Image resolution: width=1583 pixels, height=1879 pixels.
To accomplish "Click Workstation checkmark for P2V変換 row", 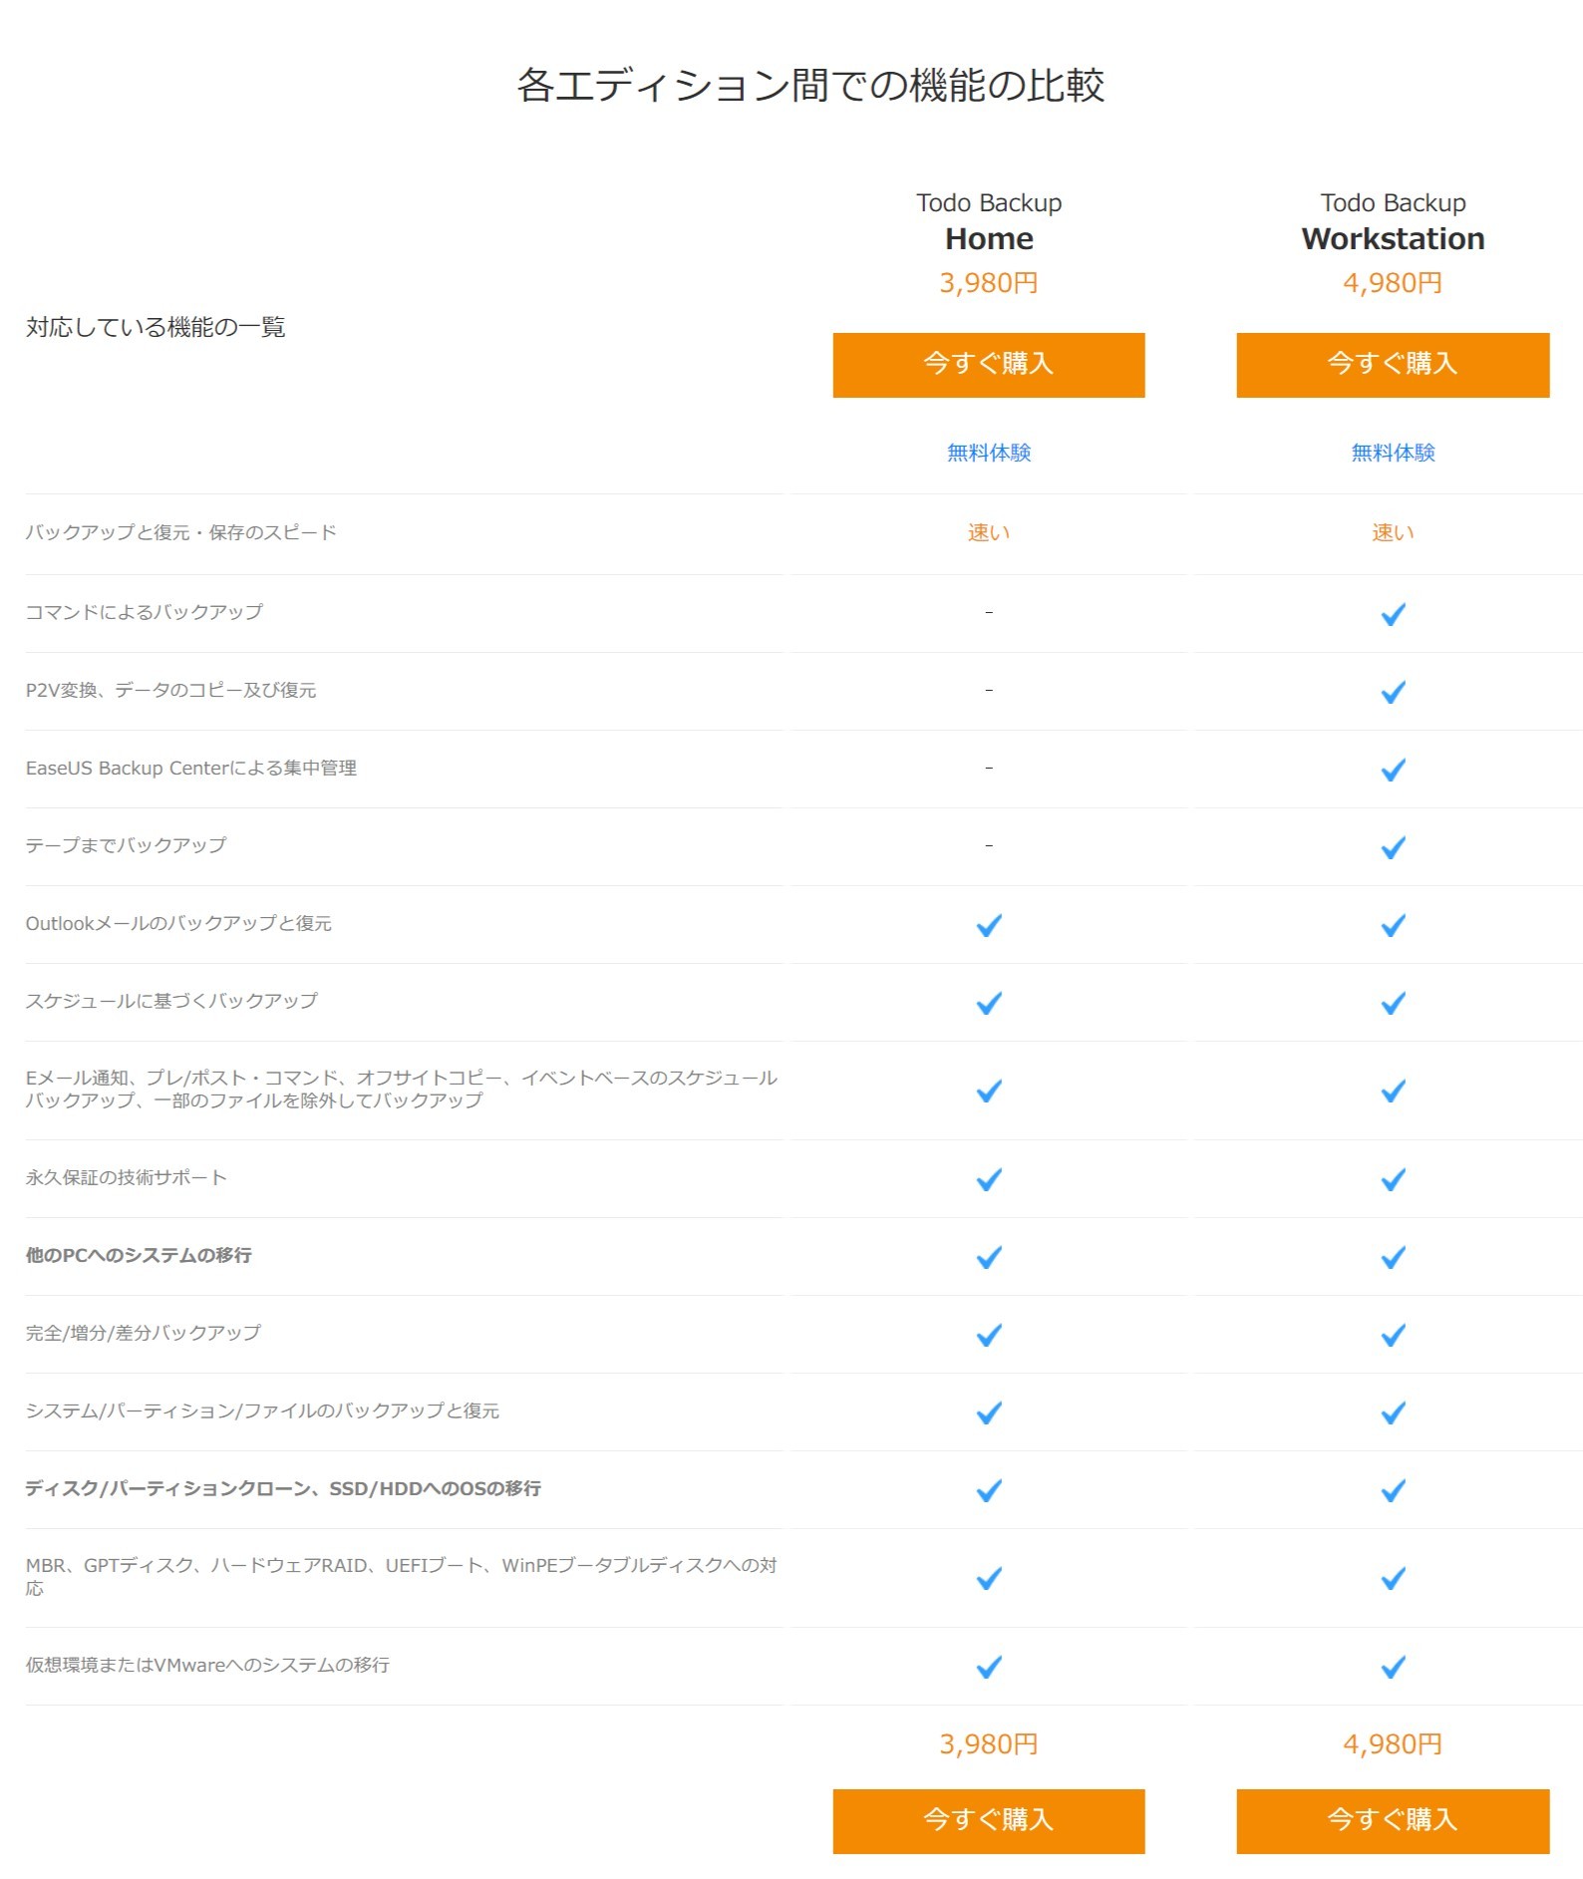I will click(x=1393, y=692).
